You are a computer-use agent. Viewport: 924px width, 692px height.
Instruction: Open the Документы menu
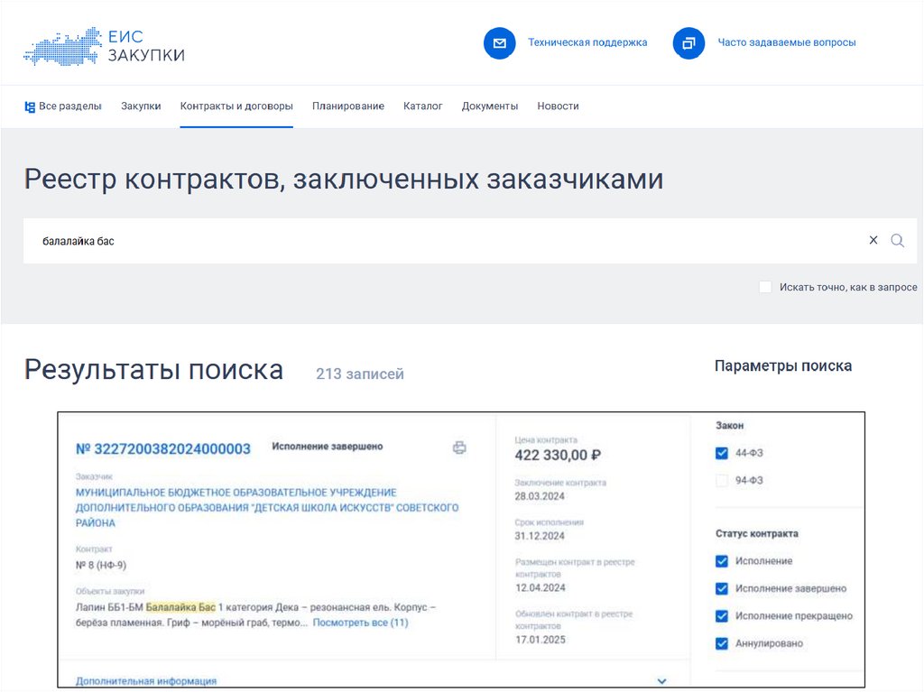pos(490,106)
